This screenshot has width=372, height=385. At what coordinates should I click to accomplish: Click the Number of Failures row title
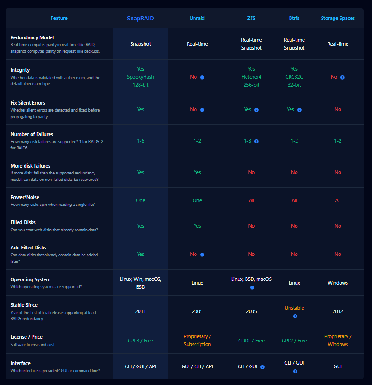(x=32, y=134)
